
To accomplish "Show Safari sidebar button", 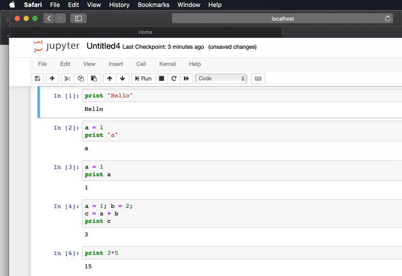I will (78, 18).
